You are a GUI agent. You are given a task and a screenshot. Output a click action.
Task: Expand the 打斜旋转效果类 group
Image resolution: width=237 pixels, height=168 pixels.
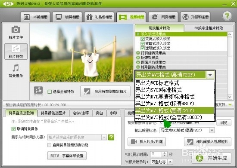click(x=138, y=53)
